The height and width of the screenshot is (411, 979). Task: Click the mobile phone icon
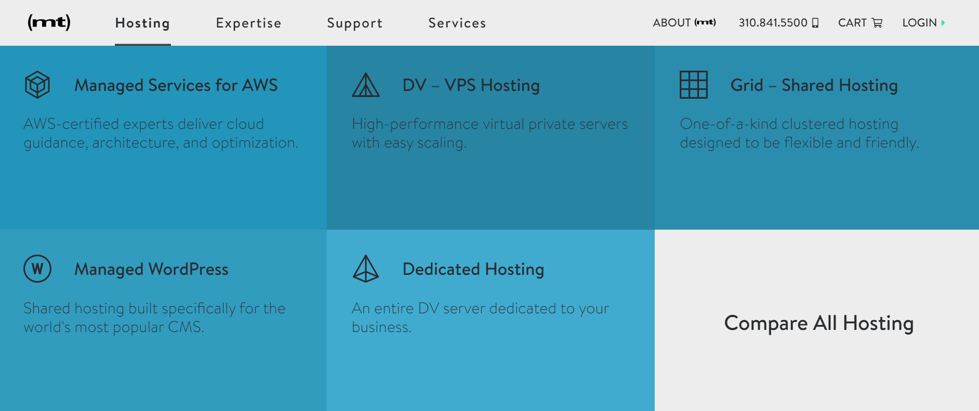(815, 23)
